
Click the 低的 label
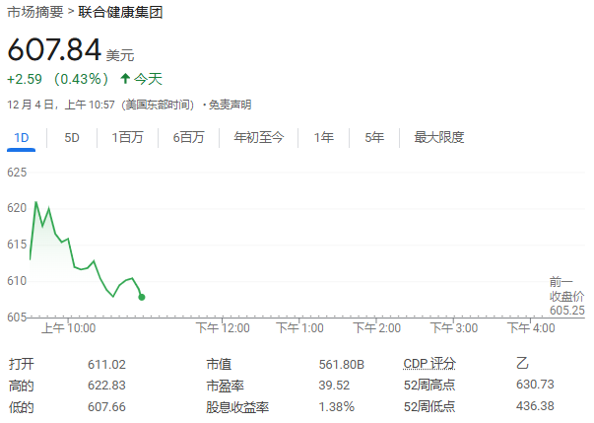point(22,408)
